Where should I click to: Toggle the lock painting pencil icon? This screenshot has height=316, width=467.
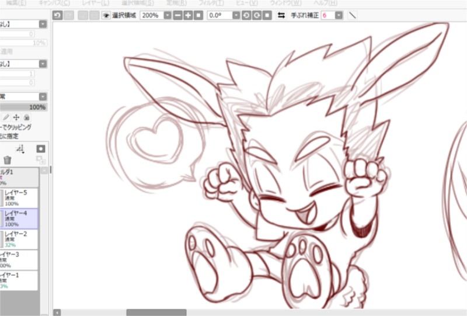point(6,117)
